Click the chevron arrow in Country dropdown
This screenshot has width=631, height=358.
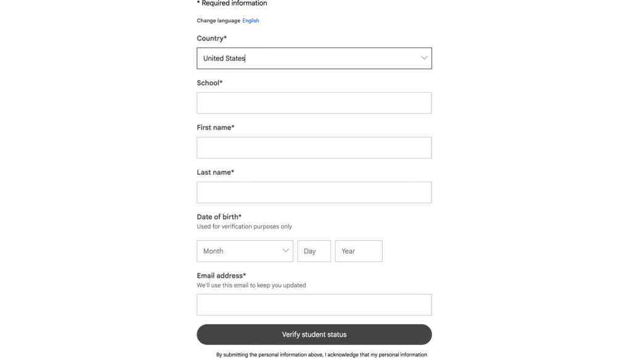coord(424,58)
